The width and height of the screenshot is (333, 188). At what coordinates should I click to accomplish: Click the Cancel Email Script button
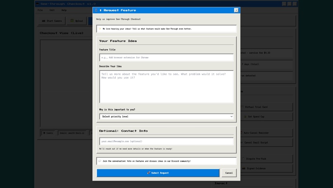(x=266, y=142)
